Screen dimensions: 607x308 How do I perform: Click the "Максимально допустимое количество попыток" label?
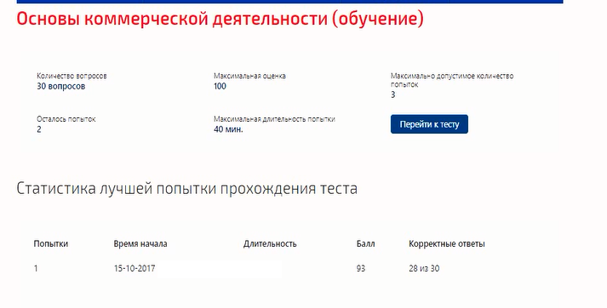[x=452, y=80]
